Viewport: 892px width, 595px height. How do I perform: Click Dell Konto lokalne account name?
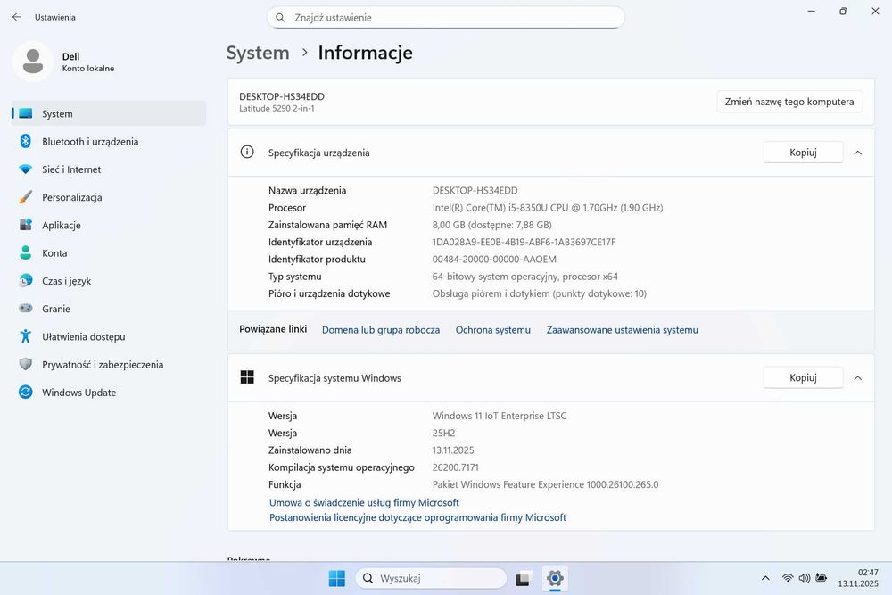click(x=88, y=62)
